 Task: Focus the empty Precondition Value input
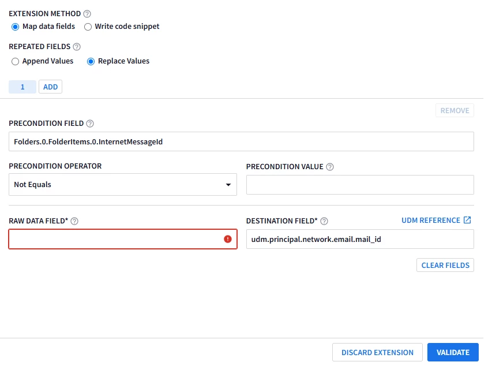(x=360, y=185)
